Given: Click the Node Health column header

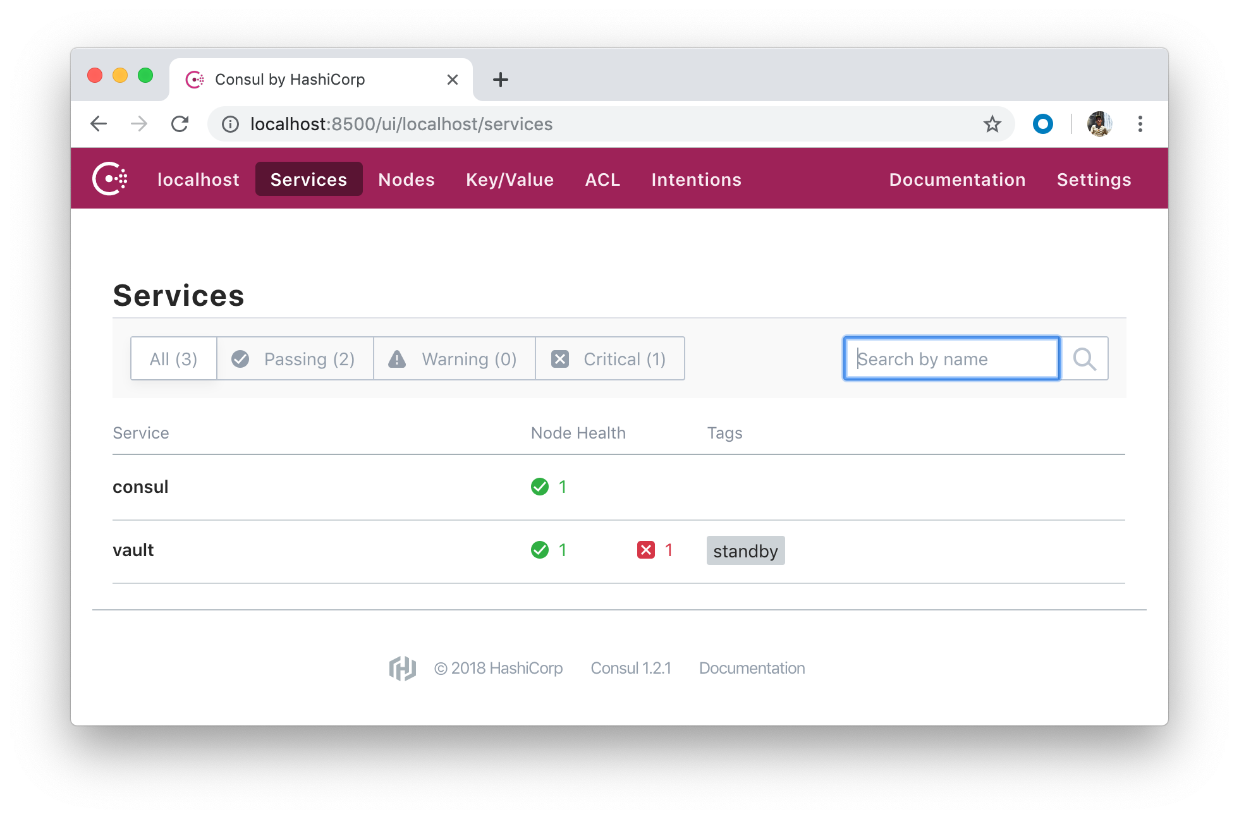Looking at the screenshot, I should coord(578,433).
